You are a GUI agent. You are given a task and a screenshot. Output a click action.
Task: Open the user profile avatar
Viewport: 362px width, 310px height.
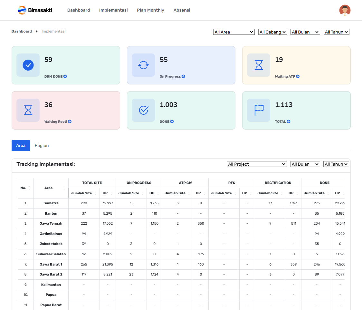(x=345, y=10)
